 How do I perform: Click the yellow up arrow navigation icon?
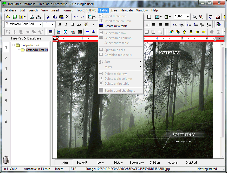[x=184, y=32]
